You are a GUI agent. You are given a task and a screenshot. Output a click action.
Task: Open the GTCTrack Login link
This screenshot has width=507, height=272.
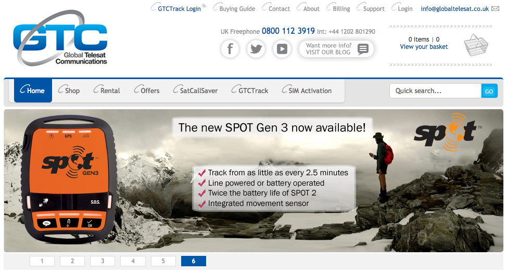(x=179, y=9)
